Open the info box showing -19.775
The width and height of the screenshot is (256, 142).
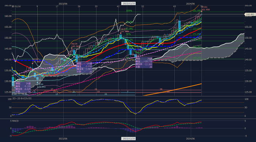click(x=144, y=62)
